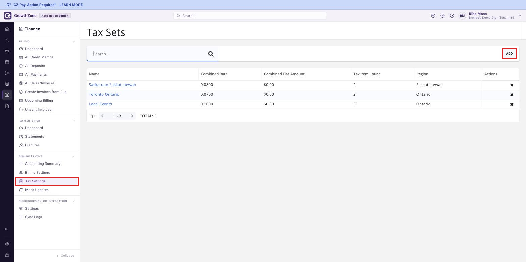The height and width of the screenshot is (262, 526).
Task: Open the Local Events link
Action: coord(100,104)
